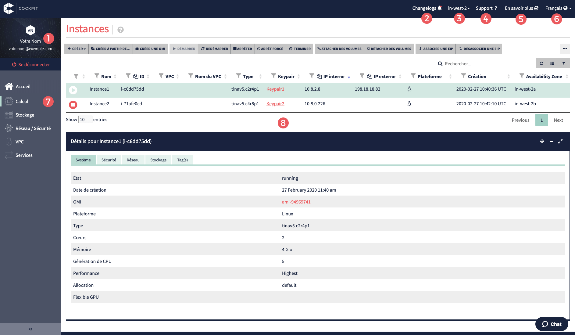Open the Créer dropdown button
This screenshot has width=575, height=335.
click(x=77, y=49)
